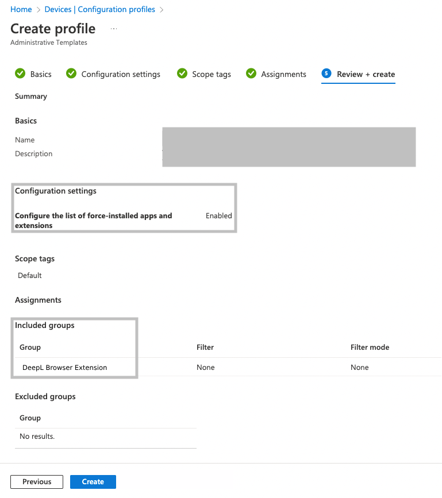Click the Filter column header
This screenshot has width=442, height=498.
pos(205,348)
